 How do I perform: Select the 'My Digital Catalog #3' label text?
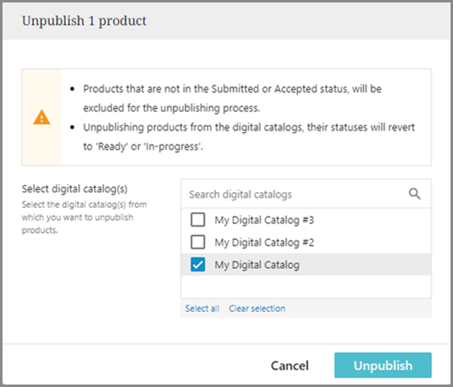click(x=264, y=220)
